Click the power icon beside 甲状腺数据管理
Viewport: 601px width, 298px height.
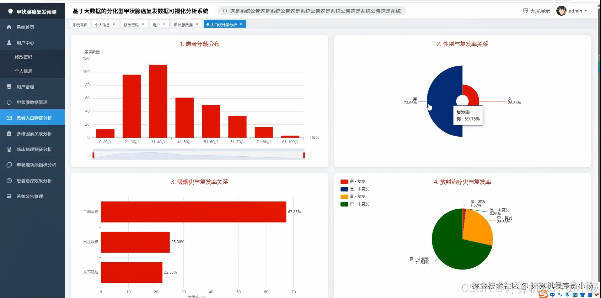[x=9, y=102]
